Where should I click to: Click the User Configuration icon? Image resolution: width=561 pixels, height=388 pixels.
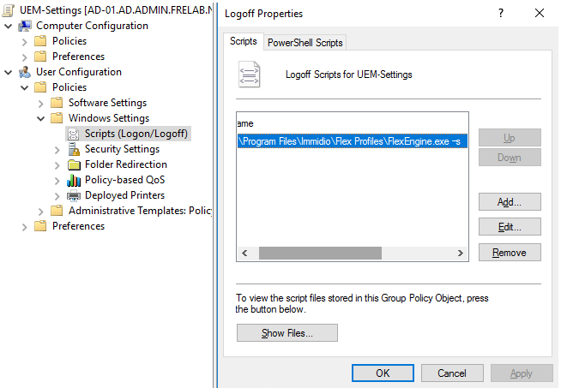click(25, 72)
